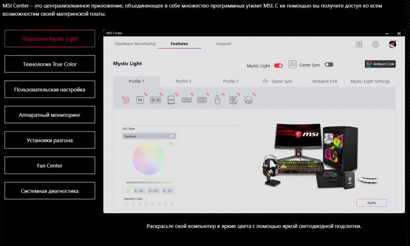
Task: Click the Apply button
Action: (x=371, y=203)
